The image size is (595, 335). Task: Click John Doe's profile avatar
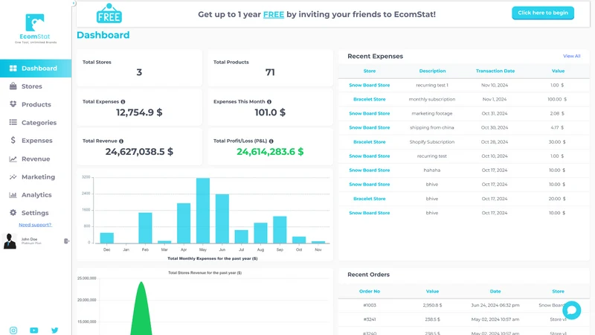(x=10, y=241)
